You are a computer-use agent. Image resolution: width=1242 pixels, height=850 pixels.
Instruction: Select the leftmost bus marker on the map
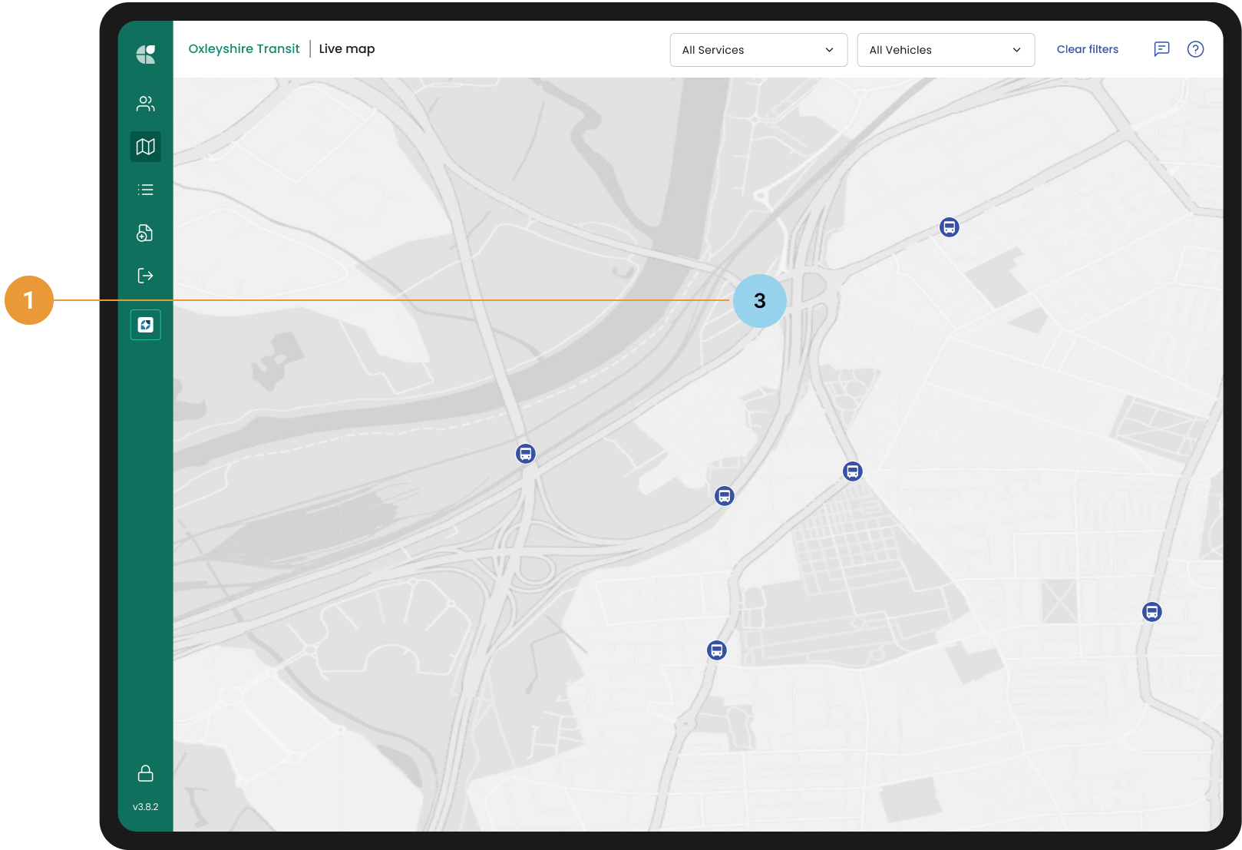point(525,454)
